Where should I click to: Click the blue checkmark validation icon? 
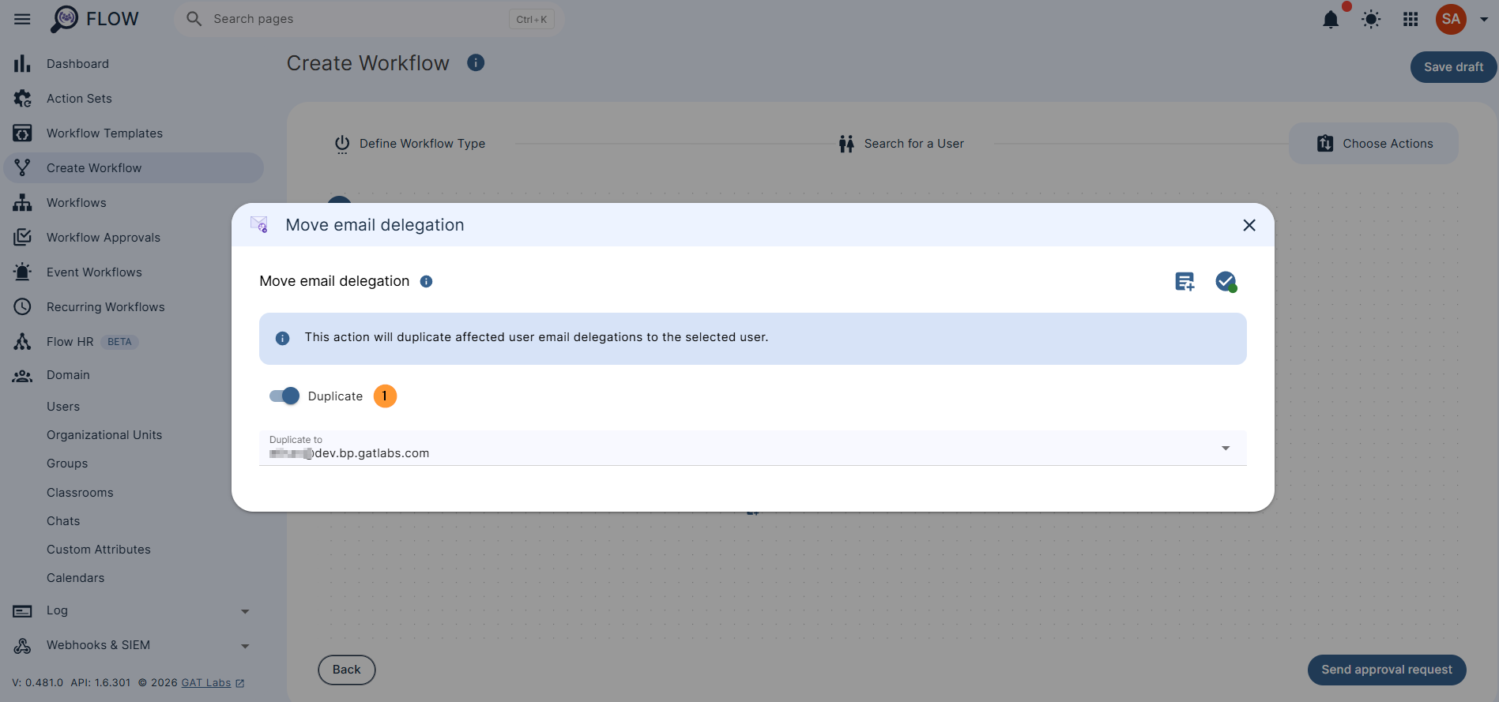pos(1226,281)
